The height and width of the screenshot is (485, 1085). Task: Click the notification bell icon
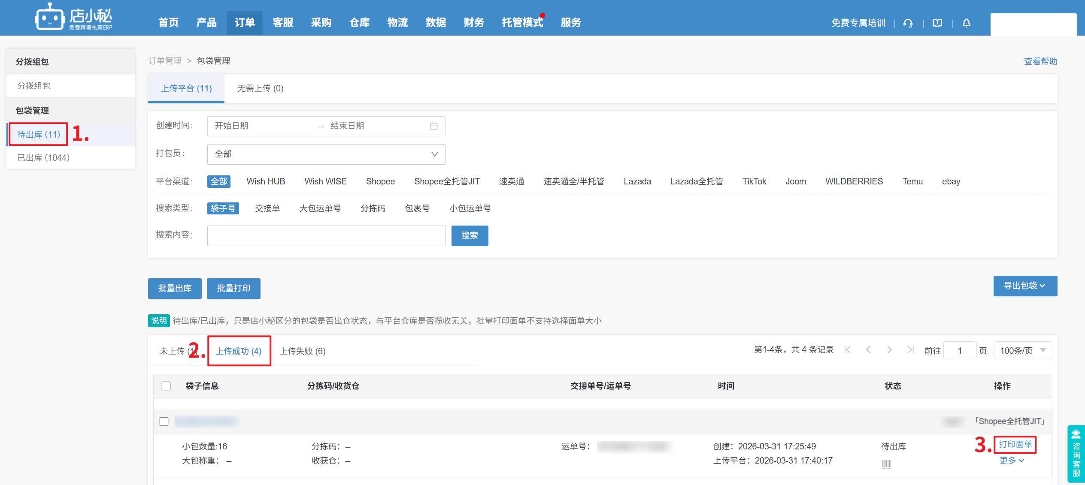966,23
